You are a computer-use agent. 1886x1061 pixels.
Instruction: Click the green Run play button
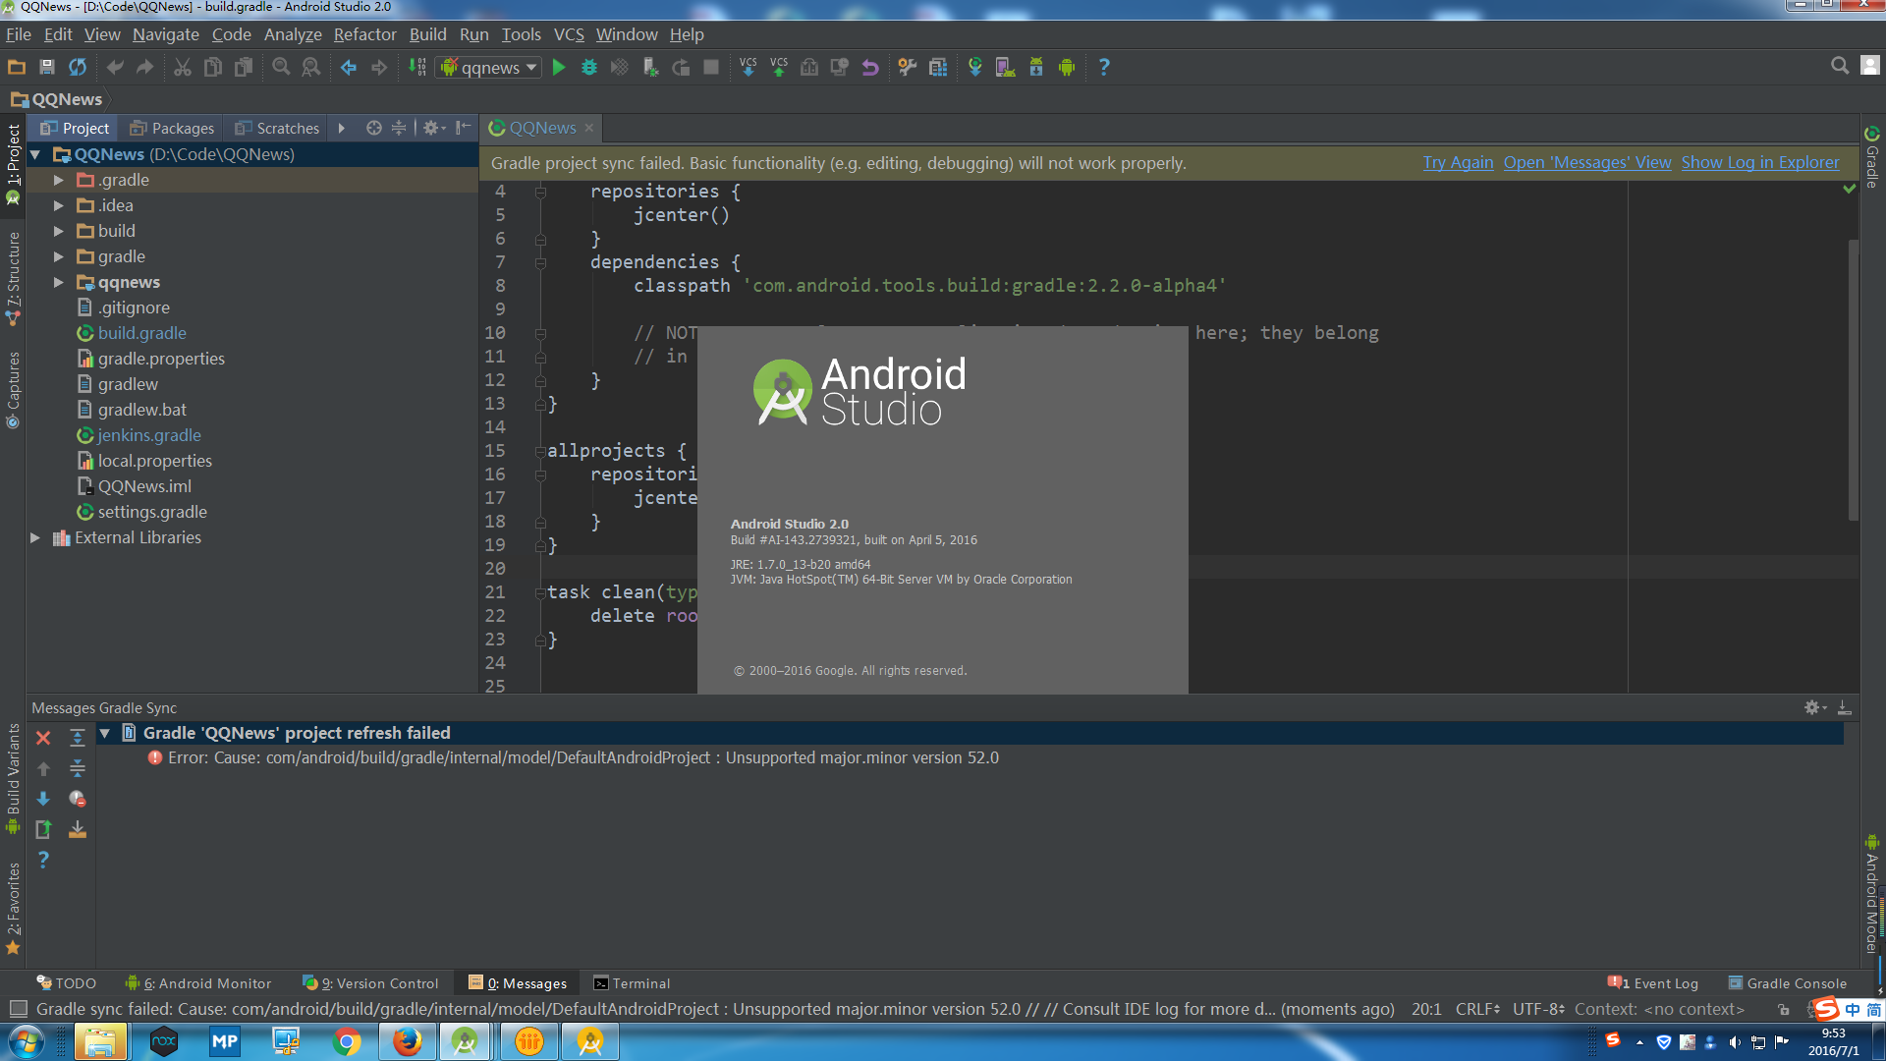[559, 67]
